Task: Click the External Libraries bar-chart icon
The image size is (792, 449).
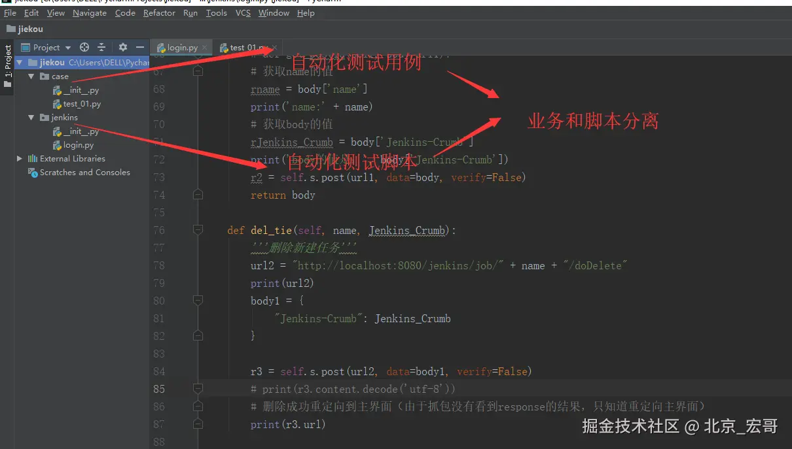Action: (x=32, y=159)
